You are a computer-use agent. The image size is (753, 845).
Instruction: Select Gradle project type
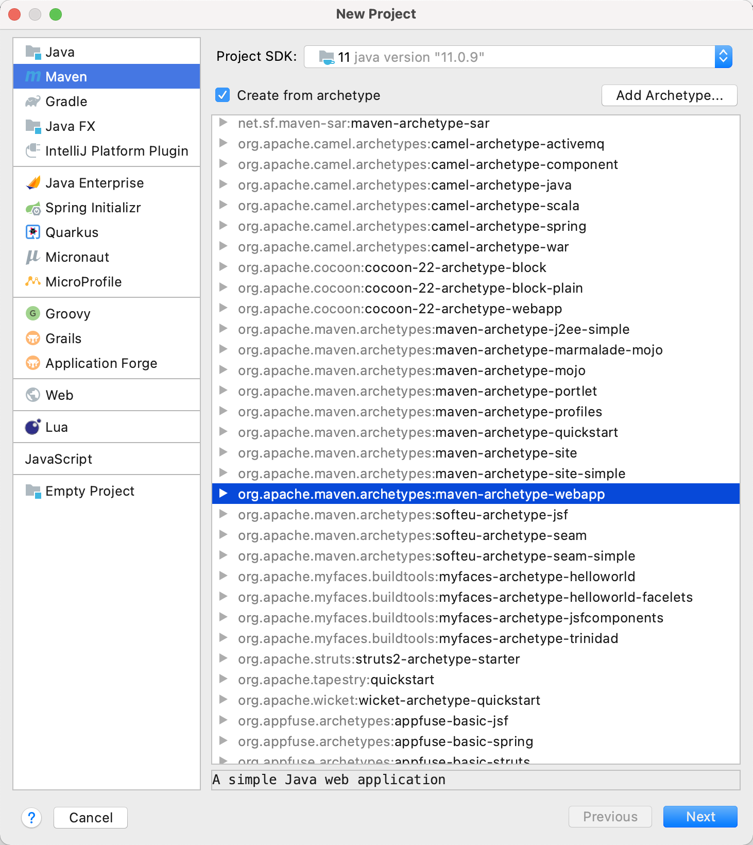pyautogui.click(x=107, y=102)
